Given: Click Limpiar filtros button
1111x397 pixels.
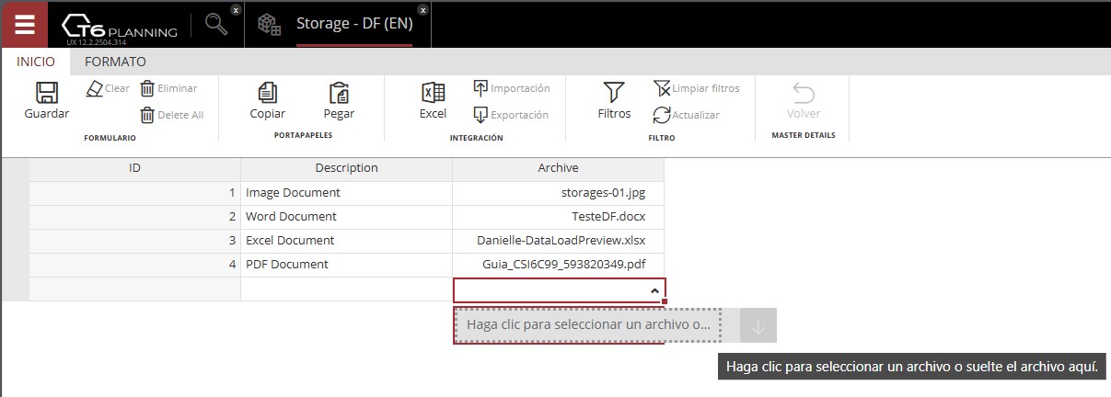Looking at the screenshot, I should 696,88.
